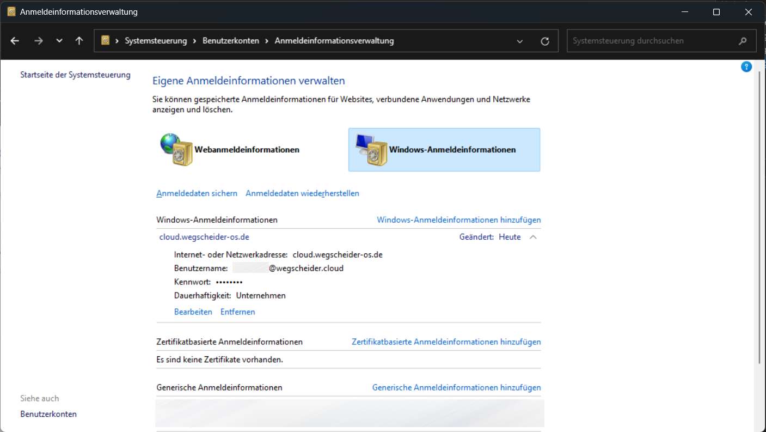Click Bearbeiten to edit the credential
This screenshot has width=766, height=432.
pyautogui.click(x=193, y=312)
